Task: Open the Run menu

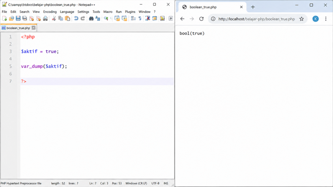Action: pos(119,12)
